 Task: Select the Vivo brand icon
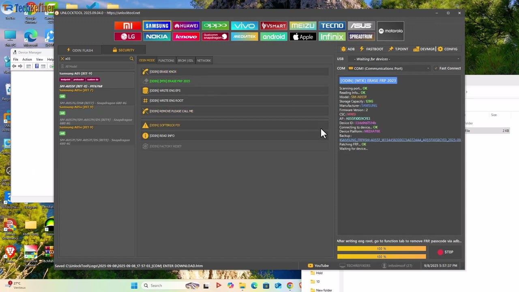244,26
